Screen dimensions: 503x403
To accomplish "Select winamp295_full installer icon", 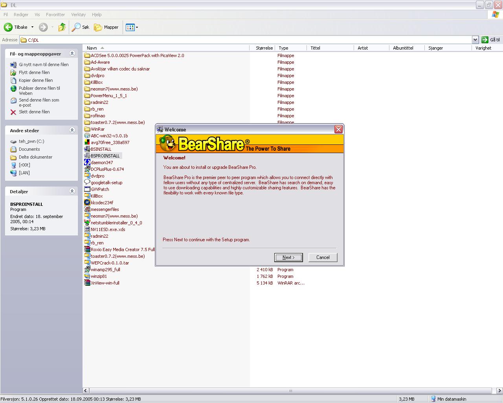I will [x=87, y=270].
